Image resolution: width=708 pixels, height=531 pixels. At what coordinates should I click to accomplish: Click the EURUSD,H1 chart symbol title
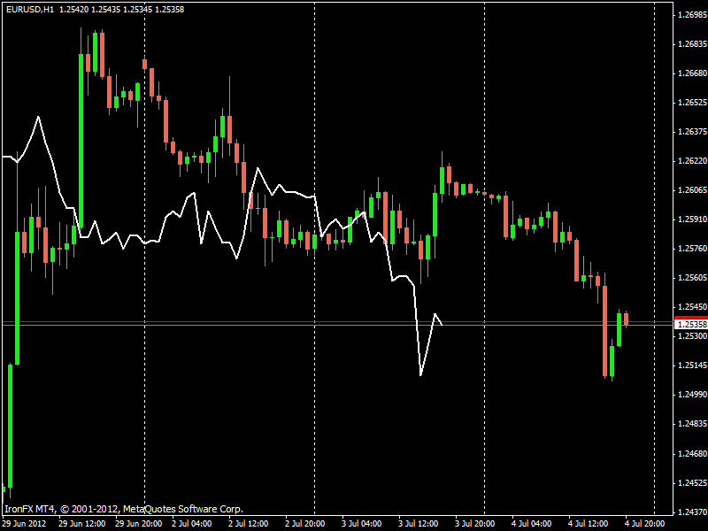pyautogui.click(x=27, y=8)
